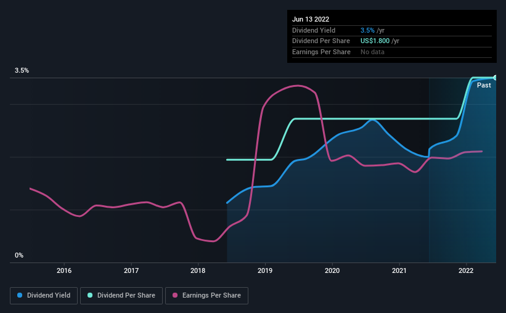Click the Past label on the chart
Screen dimensions: 506x313
(484, 85)
